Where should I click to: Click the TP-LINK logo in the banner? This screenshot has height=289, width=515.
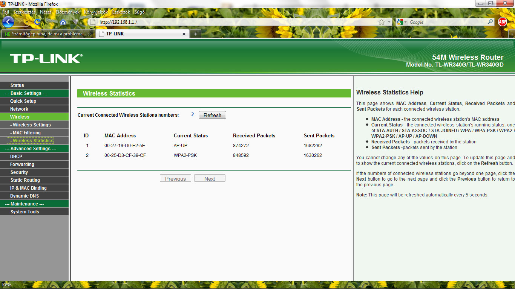pos(46,58)
